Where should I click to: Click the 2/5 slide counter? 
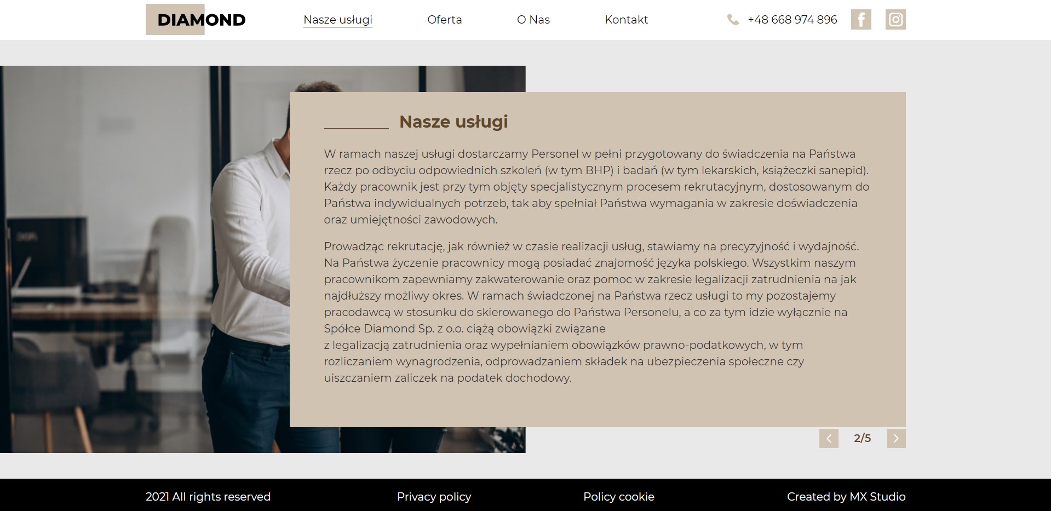pyautogui.click(x=862, y=438)
